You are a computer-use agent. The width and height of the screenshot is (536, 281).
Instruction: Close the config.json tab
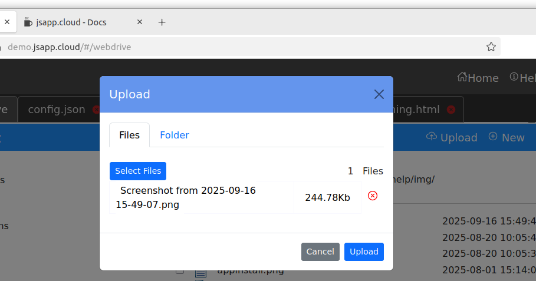(96, 110)
